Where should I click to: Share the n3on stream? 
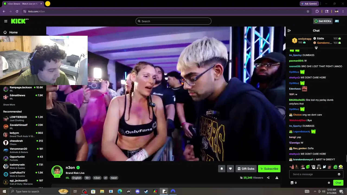(x=268, y=178)
